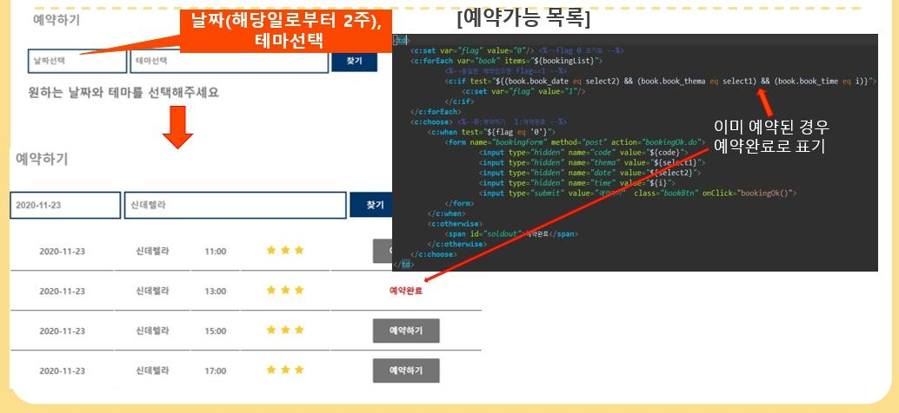Click the star rating in the 13:00 row

pyautogui.click(x=285, y=291)
